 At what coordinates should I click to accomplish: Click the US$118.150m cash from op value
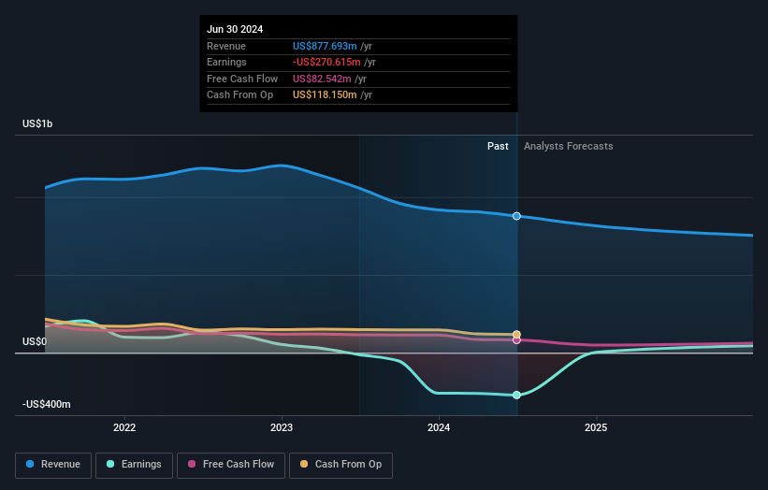(x=325, y=95)
